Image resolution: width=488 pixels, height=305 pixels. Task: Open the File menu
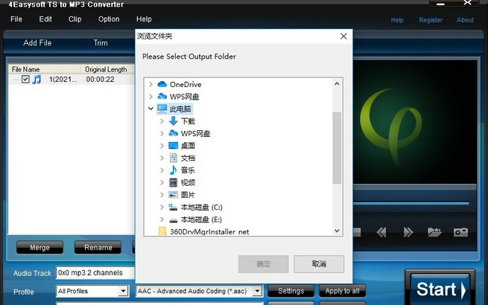[16, 19]
